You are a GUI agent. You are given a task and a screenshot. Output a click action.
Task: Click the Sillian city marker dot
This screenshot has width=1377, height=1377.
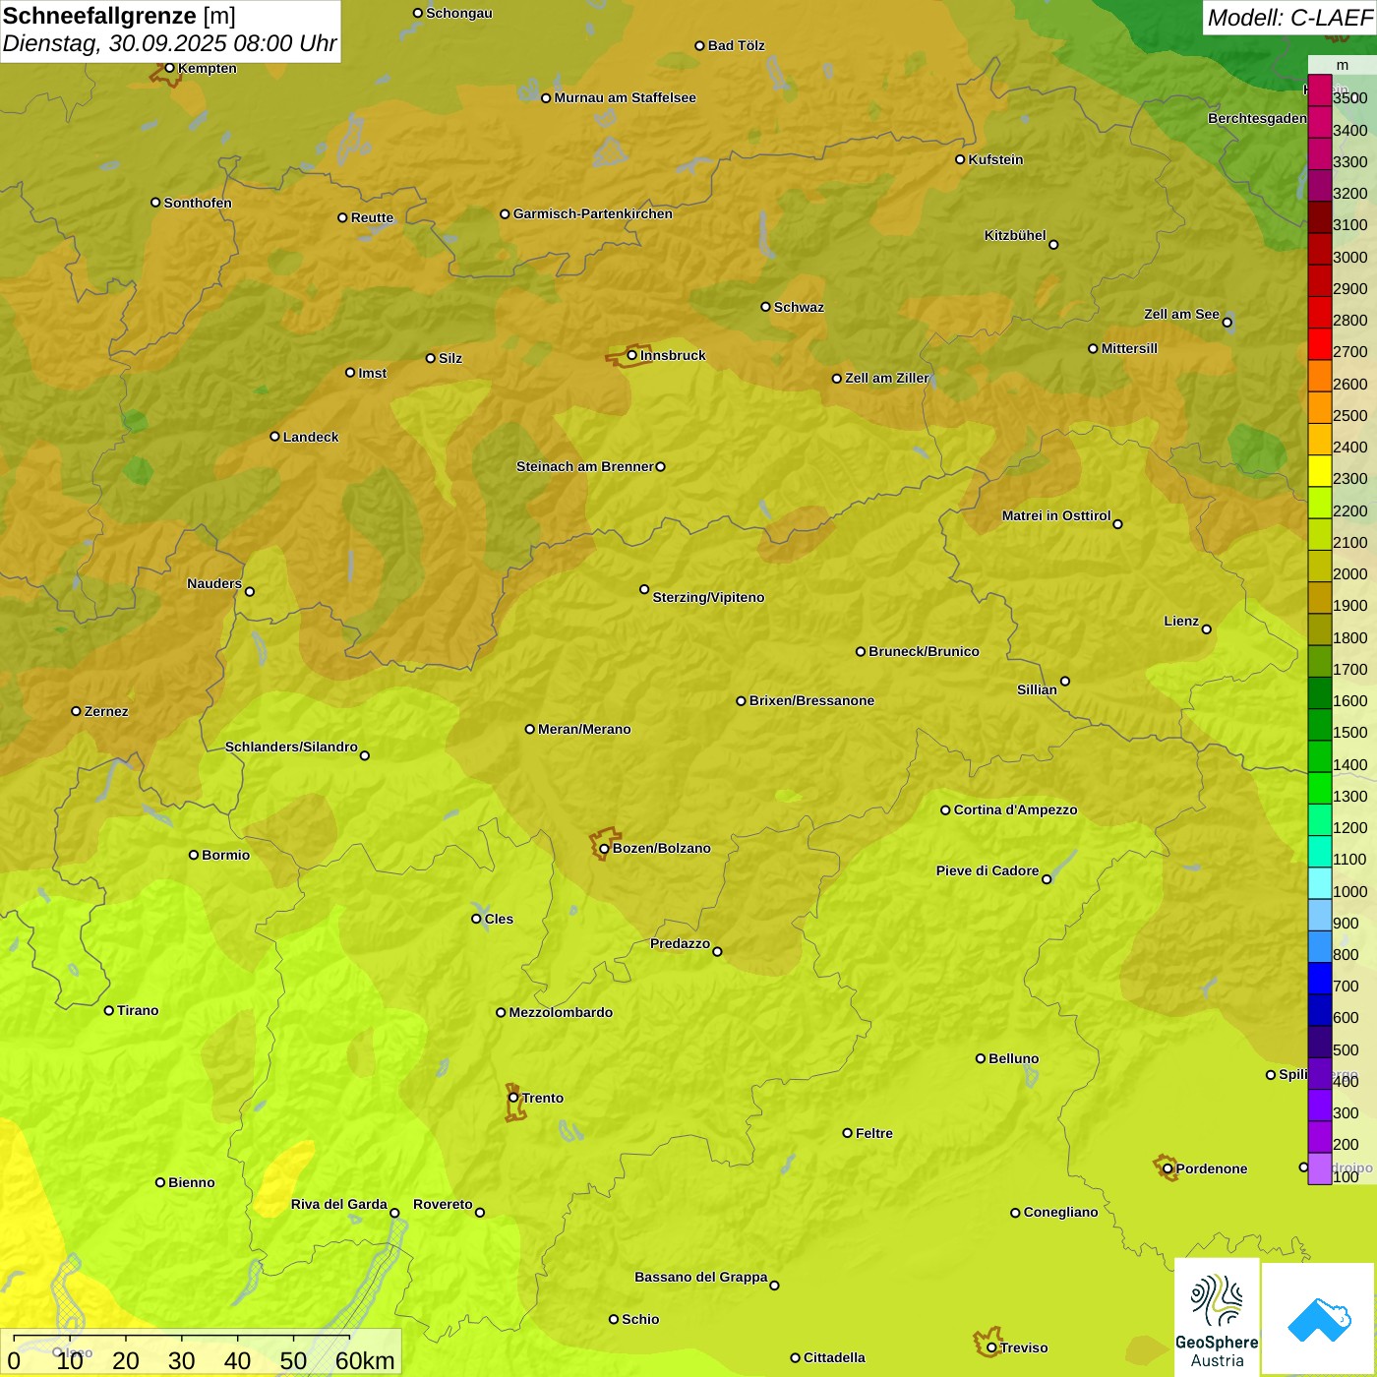[1064, 681]
